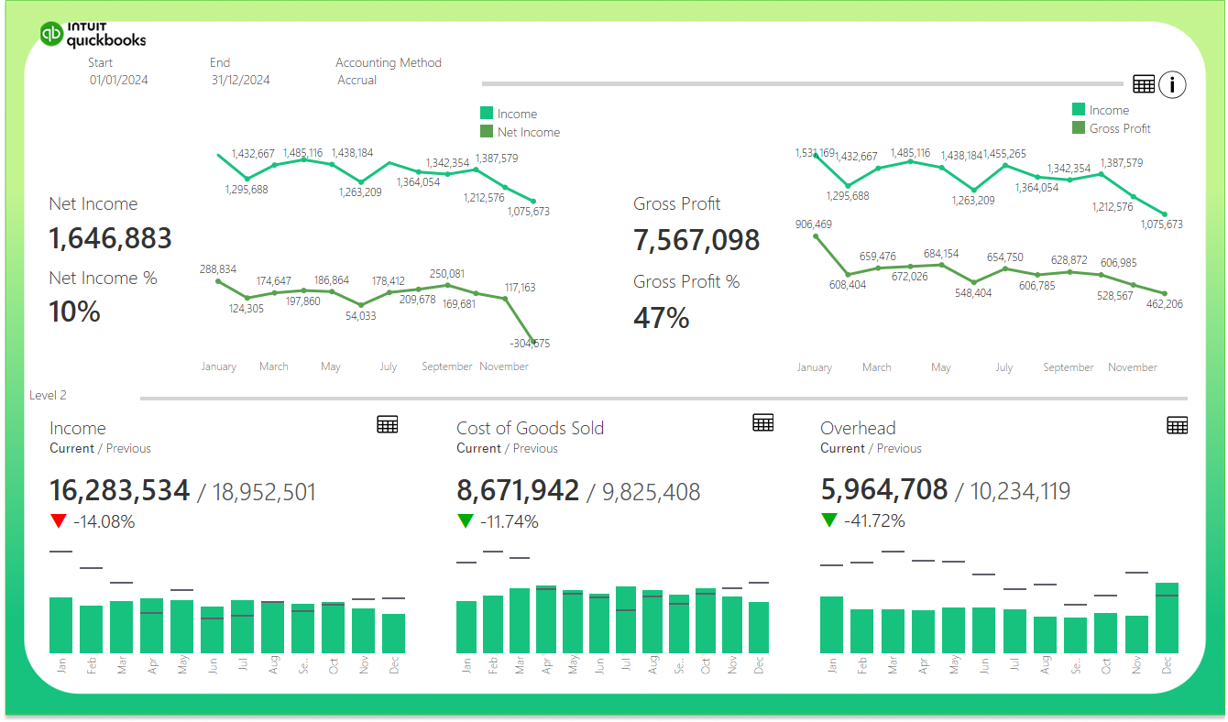The width and height of the screenshot is (1228, 722).
Task: Click the Level 2 label
Action: coord(47,394)
